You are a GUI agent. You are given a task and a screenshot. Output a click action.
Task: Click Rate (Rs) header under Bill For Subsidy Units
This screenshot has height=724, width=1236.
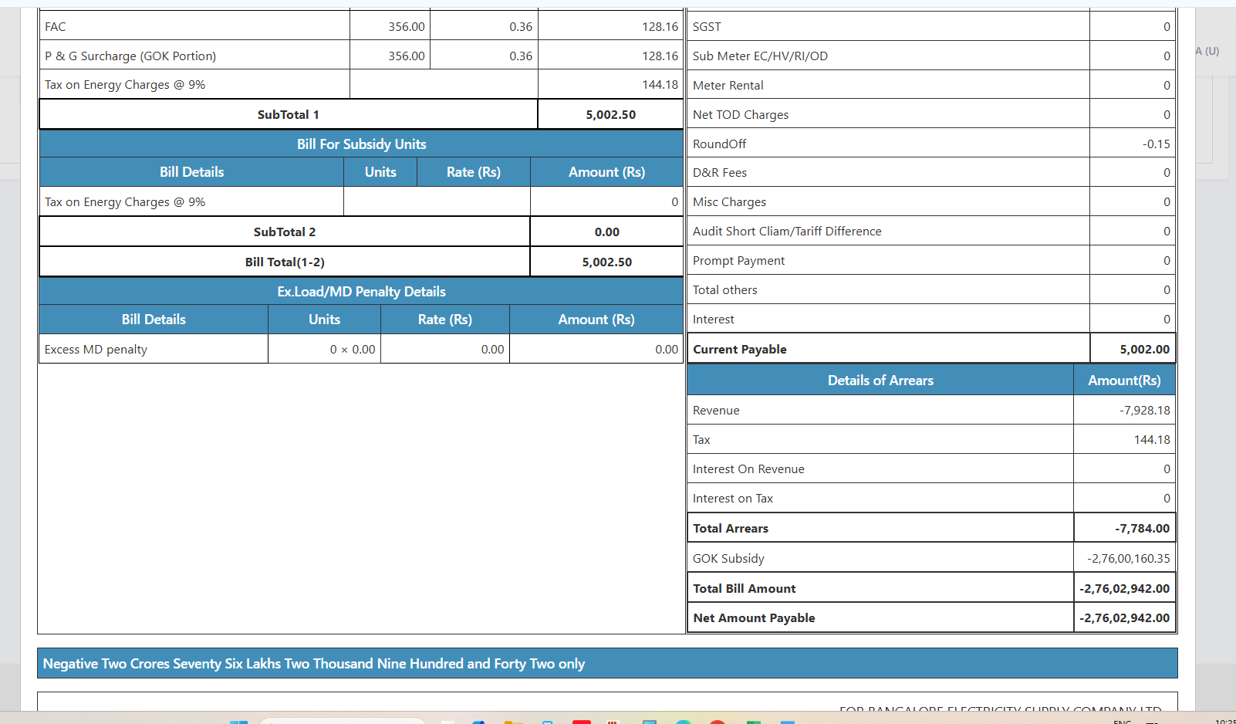(x=474, y=172)
